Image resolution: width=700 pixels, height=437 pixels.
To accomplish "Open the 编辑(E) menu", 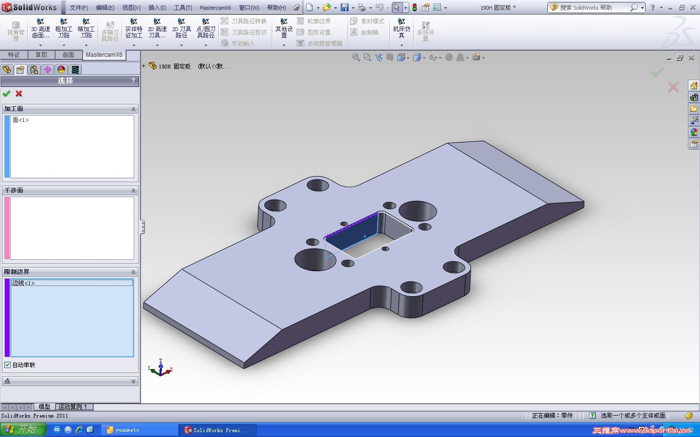I will click(x=105, y=7).
